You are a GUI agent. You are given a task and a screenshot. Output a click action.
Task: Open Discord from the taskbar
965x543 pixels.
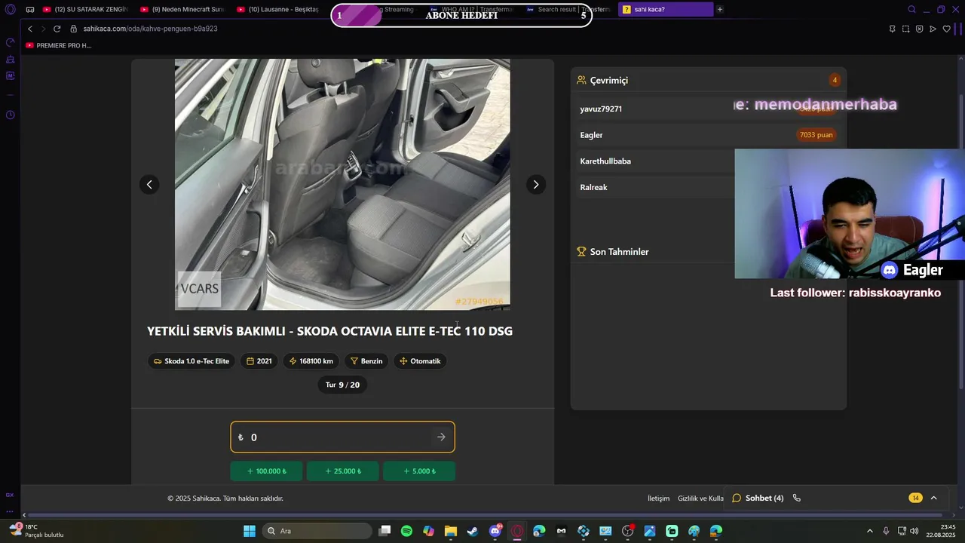click(x=495, y=531)
